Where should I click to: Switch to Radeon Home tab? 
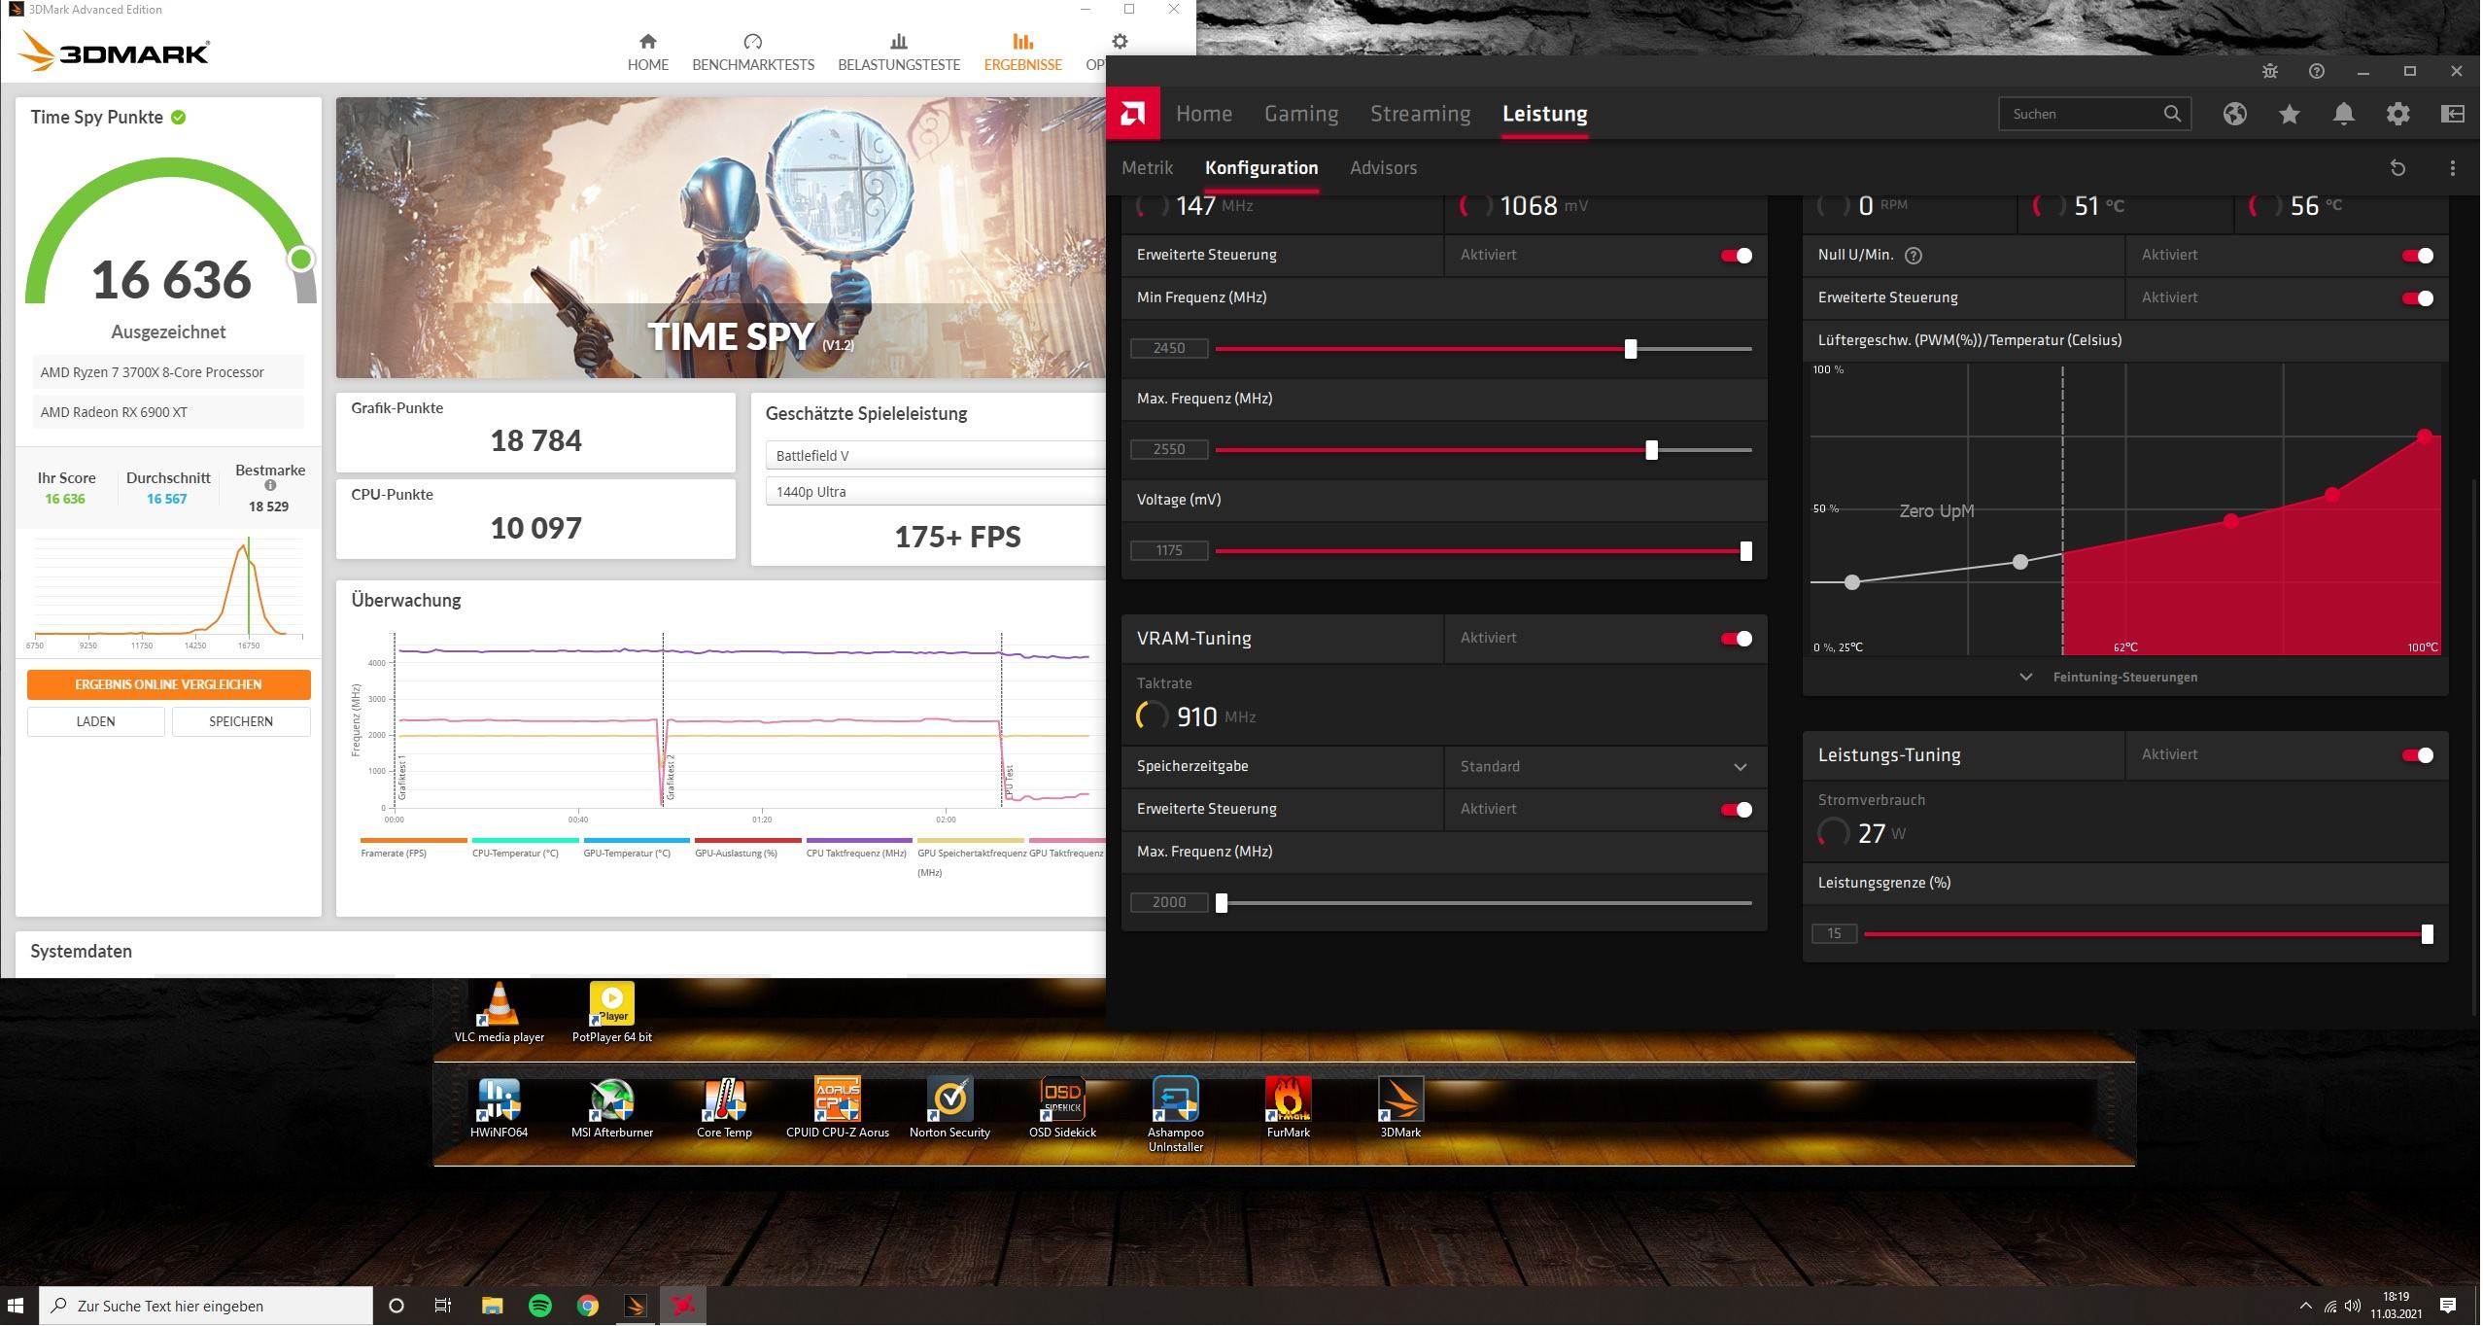[x=1204, y=114]
